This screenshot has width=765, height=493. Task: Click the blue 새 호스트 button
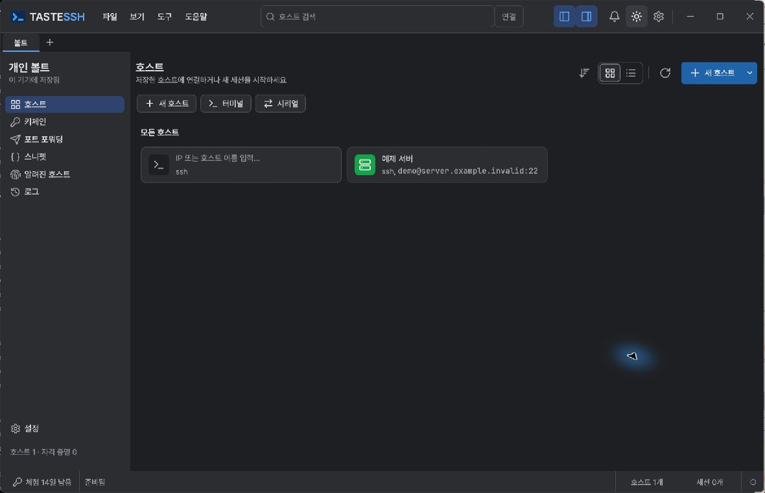pyautogui.click(x=712, y=73)
